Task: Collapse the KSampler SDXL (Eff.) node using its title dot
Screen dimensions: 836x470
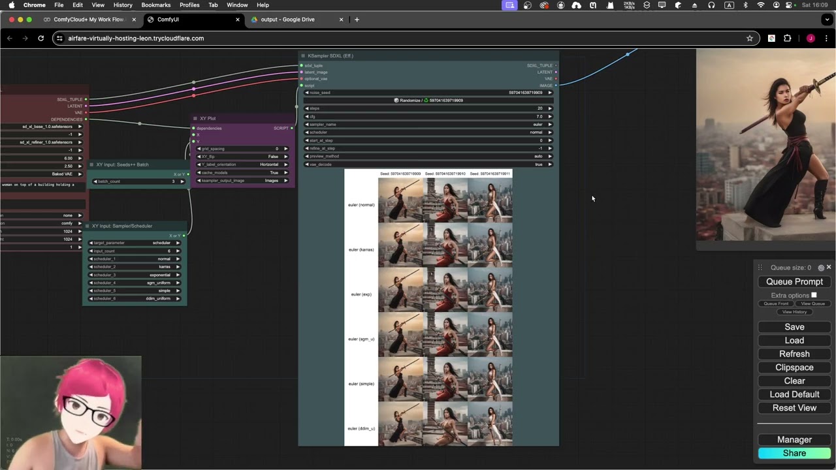Action: pos(304,55)
